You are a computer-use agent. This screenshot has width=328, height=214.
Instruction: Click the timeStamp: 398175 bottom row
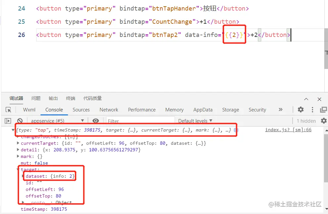[x=44, y=209]
